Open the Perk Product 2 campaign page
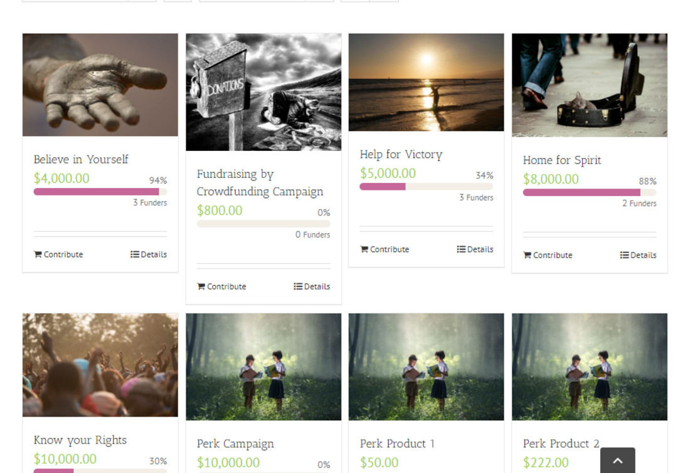This screenshot has width=690, height=473. pos(561,444)
